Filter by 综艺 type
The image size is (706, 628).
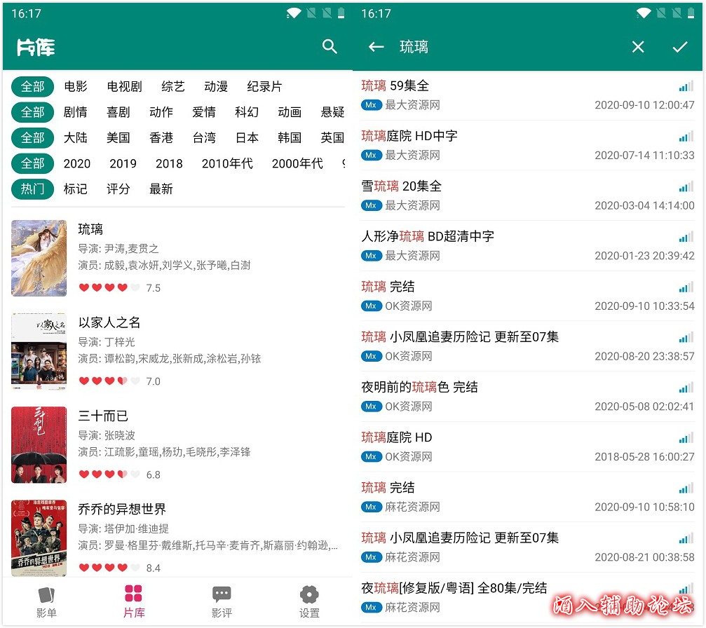173,86
